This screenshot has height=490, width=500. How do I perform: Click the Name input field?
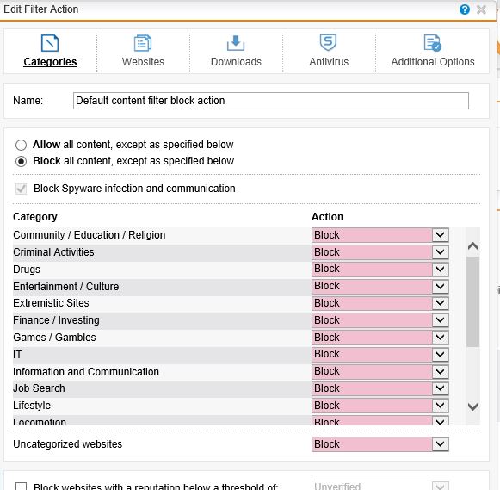click(271, 101)
